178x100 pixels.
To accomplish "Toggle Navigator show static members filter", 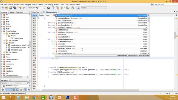I will (10, 90).
